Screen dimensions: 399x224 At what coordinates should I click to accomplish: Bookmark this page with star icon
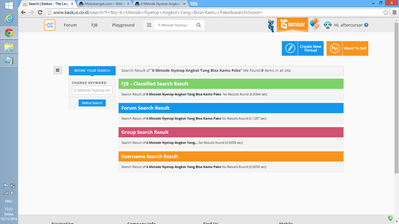pyautogui.click(x=386, y=12)
